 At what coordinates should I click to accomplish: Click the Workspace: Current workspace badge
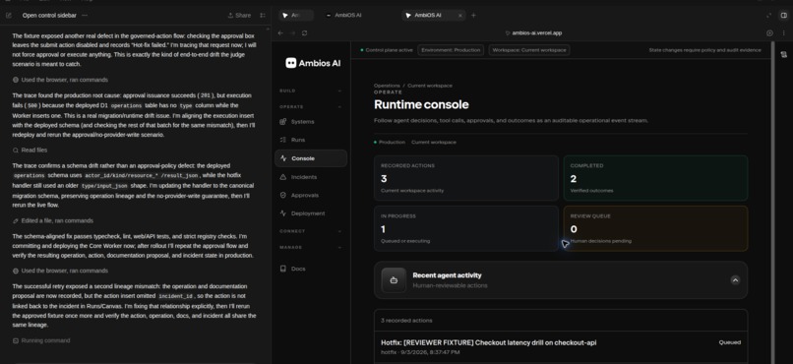coord(529,50)
